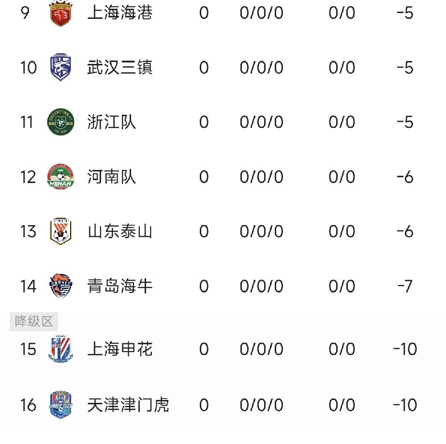Click the Qingdao Hainiu team crest
Viewport: 446px width, 444px height.
pyautogui.click(x=60, y=286)
